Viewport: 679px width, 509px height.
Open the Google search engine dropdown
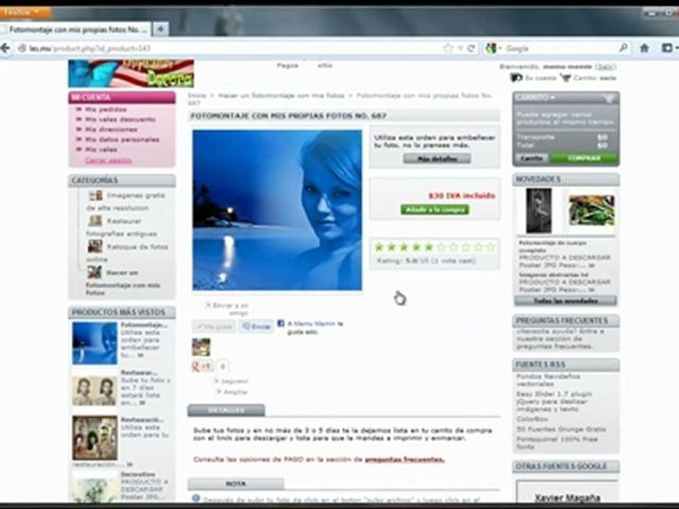pos(493,48)
